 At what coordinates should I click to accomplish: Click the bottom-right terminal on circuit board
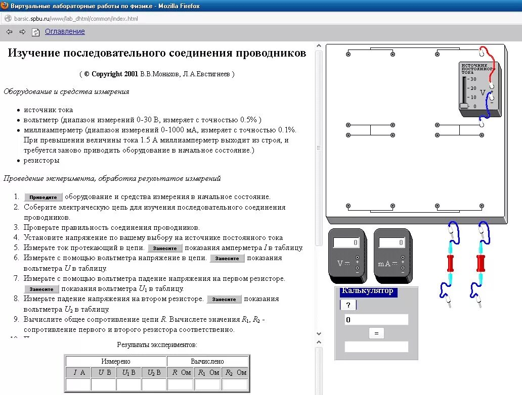[482, 206]
